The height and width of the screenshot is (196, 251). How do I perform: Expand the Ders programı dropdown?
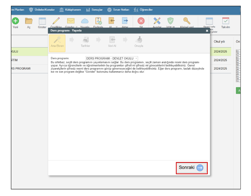pos(112,58)
